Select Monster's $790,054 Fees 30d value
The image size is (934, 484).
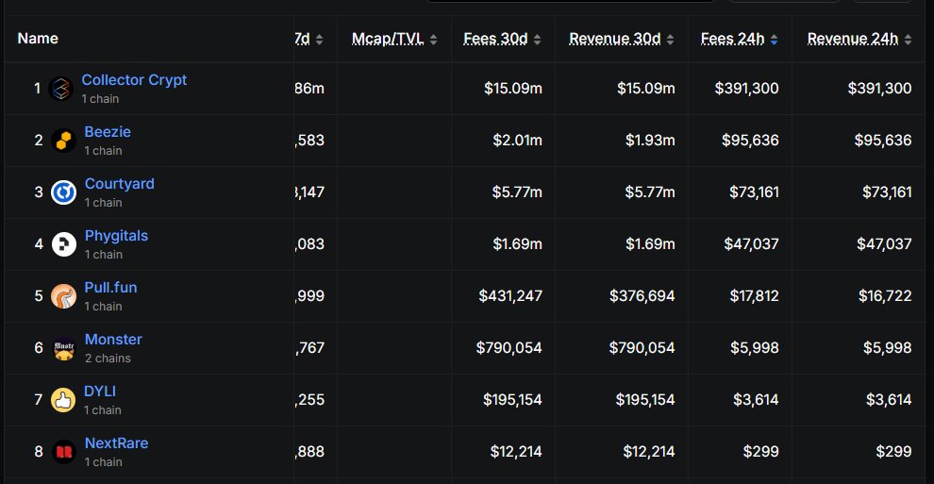tap(509, 347)
